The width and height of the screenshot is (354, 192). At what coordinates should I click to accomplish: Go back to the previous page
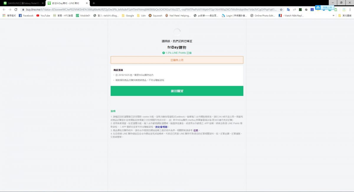4,9
